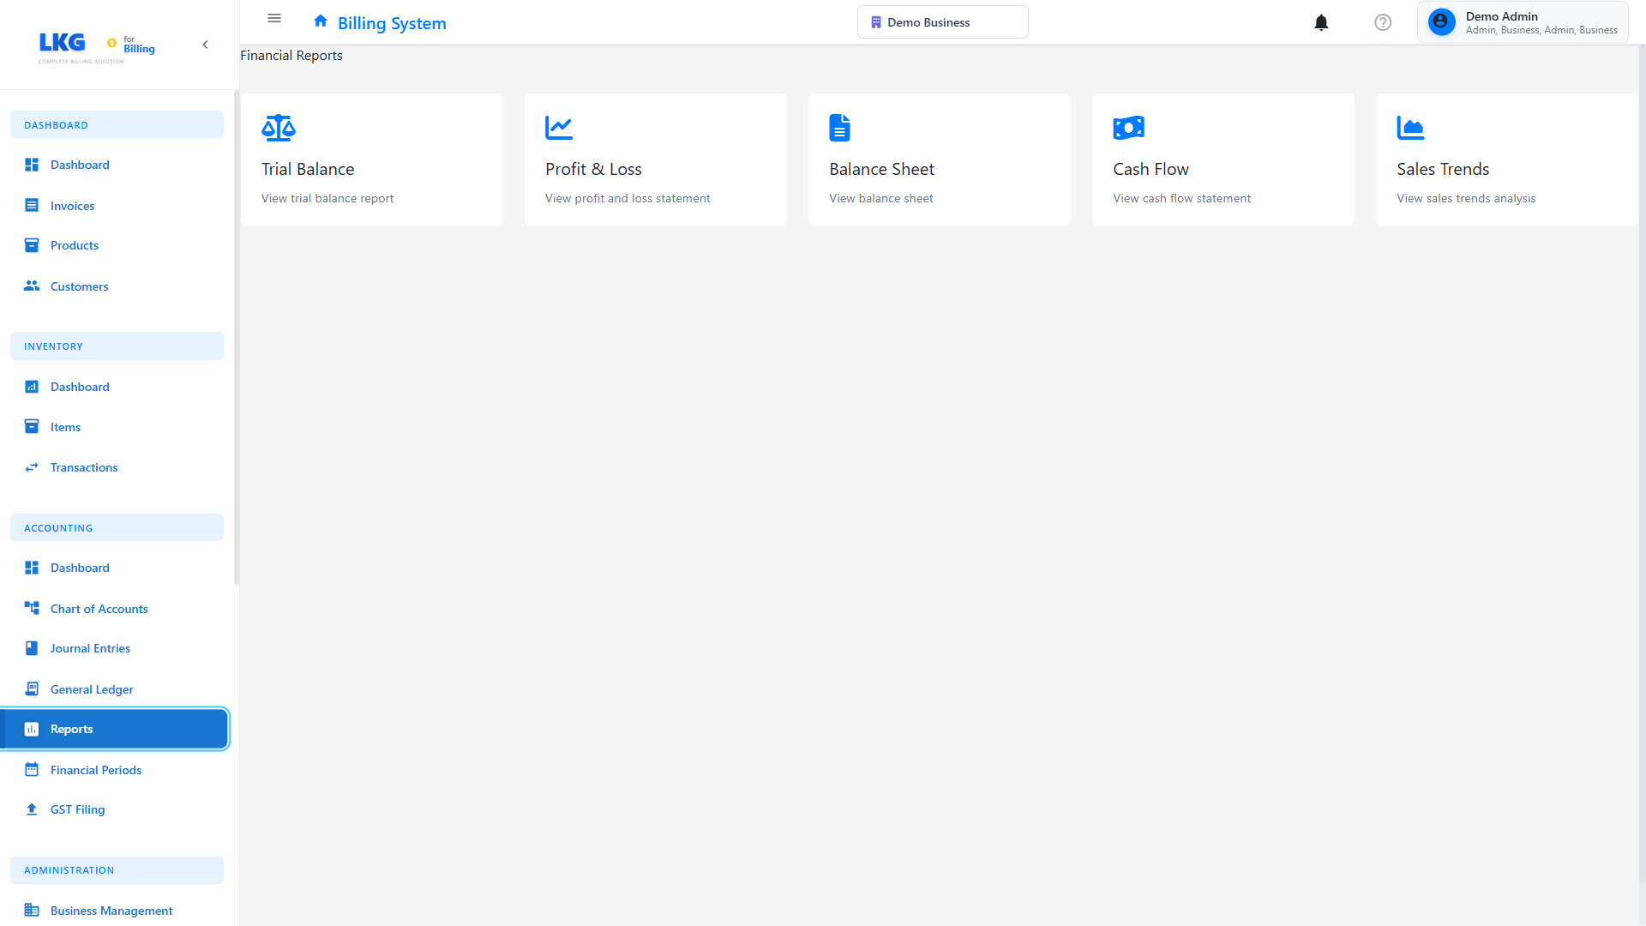Select Reports in the Accounting section
This screenshot has width=1646, height=926.
pos(72,729)
